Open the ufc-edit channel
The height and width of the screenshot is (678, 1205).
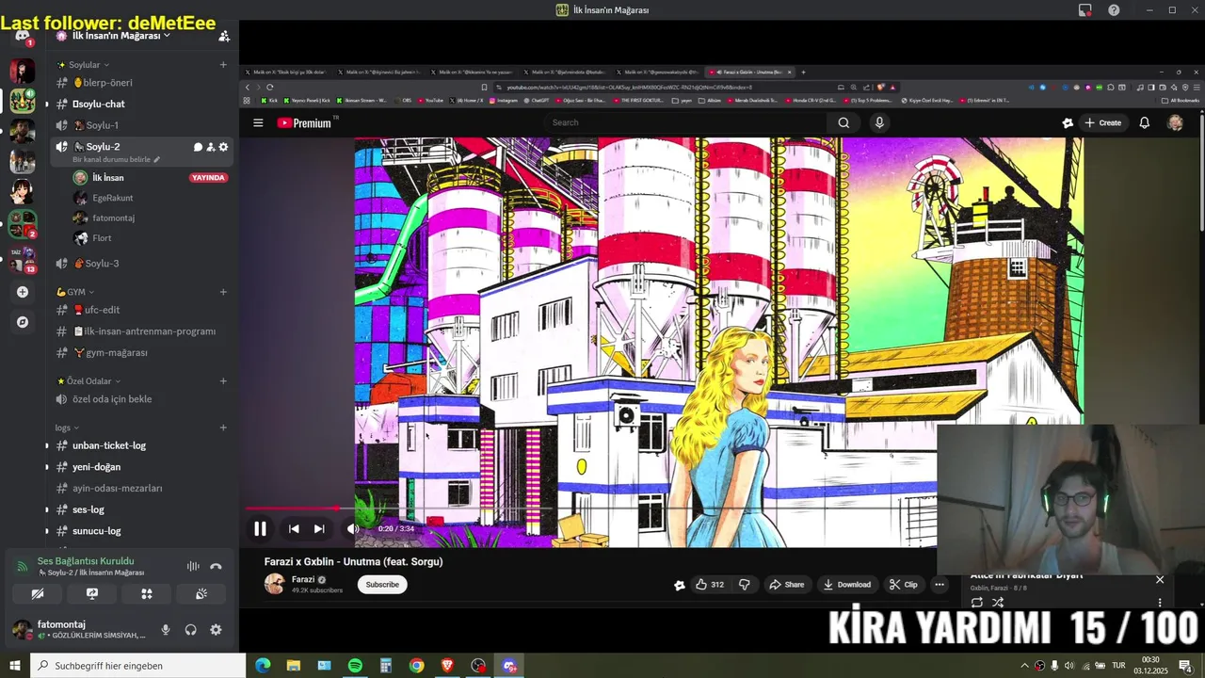point(141,310)
